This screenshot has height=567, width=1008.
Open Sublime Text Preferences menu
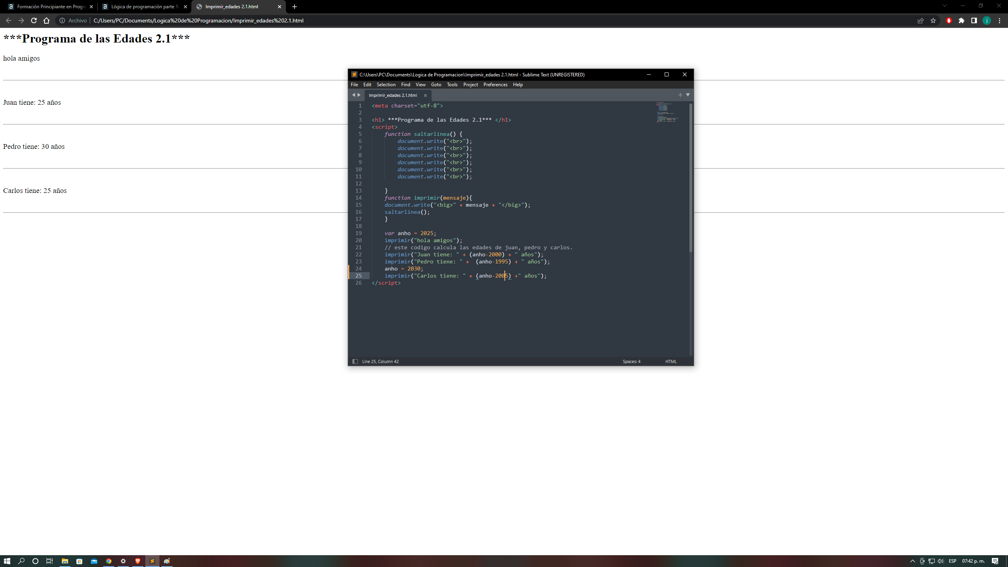pos(495,85)
